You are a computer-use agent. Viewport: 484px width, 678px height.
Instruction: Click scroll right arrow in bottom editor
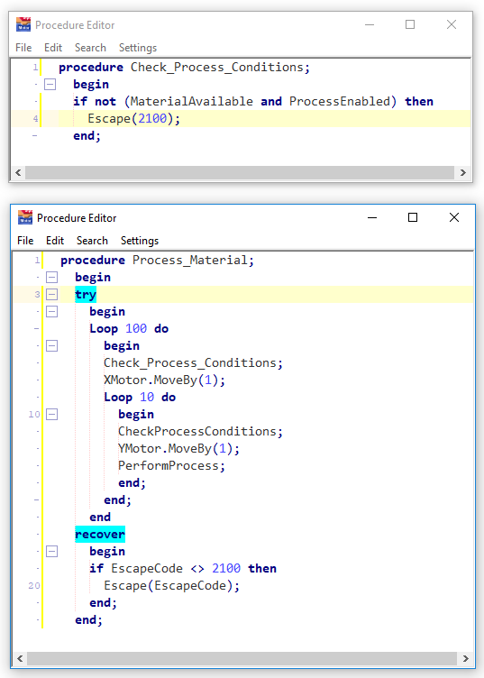(x=465, y=658)
